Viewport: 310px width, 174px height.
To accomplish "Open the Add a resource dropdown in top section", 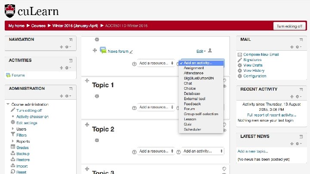I will pyautogui.click(x=156, y=63).
